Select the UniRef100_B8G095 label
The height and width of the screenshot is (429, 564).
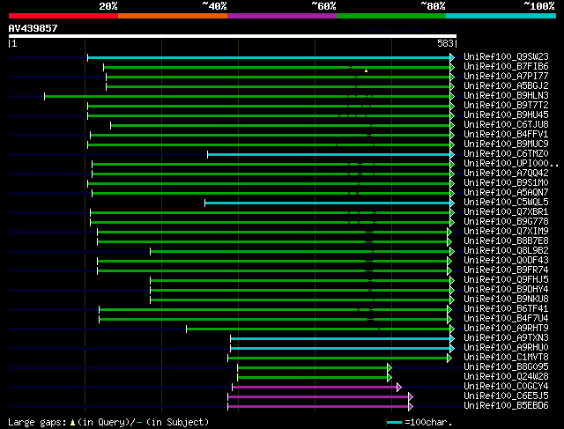506,367
